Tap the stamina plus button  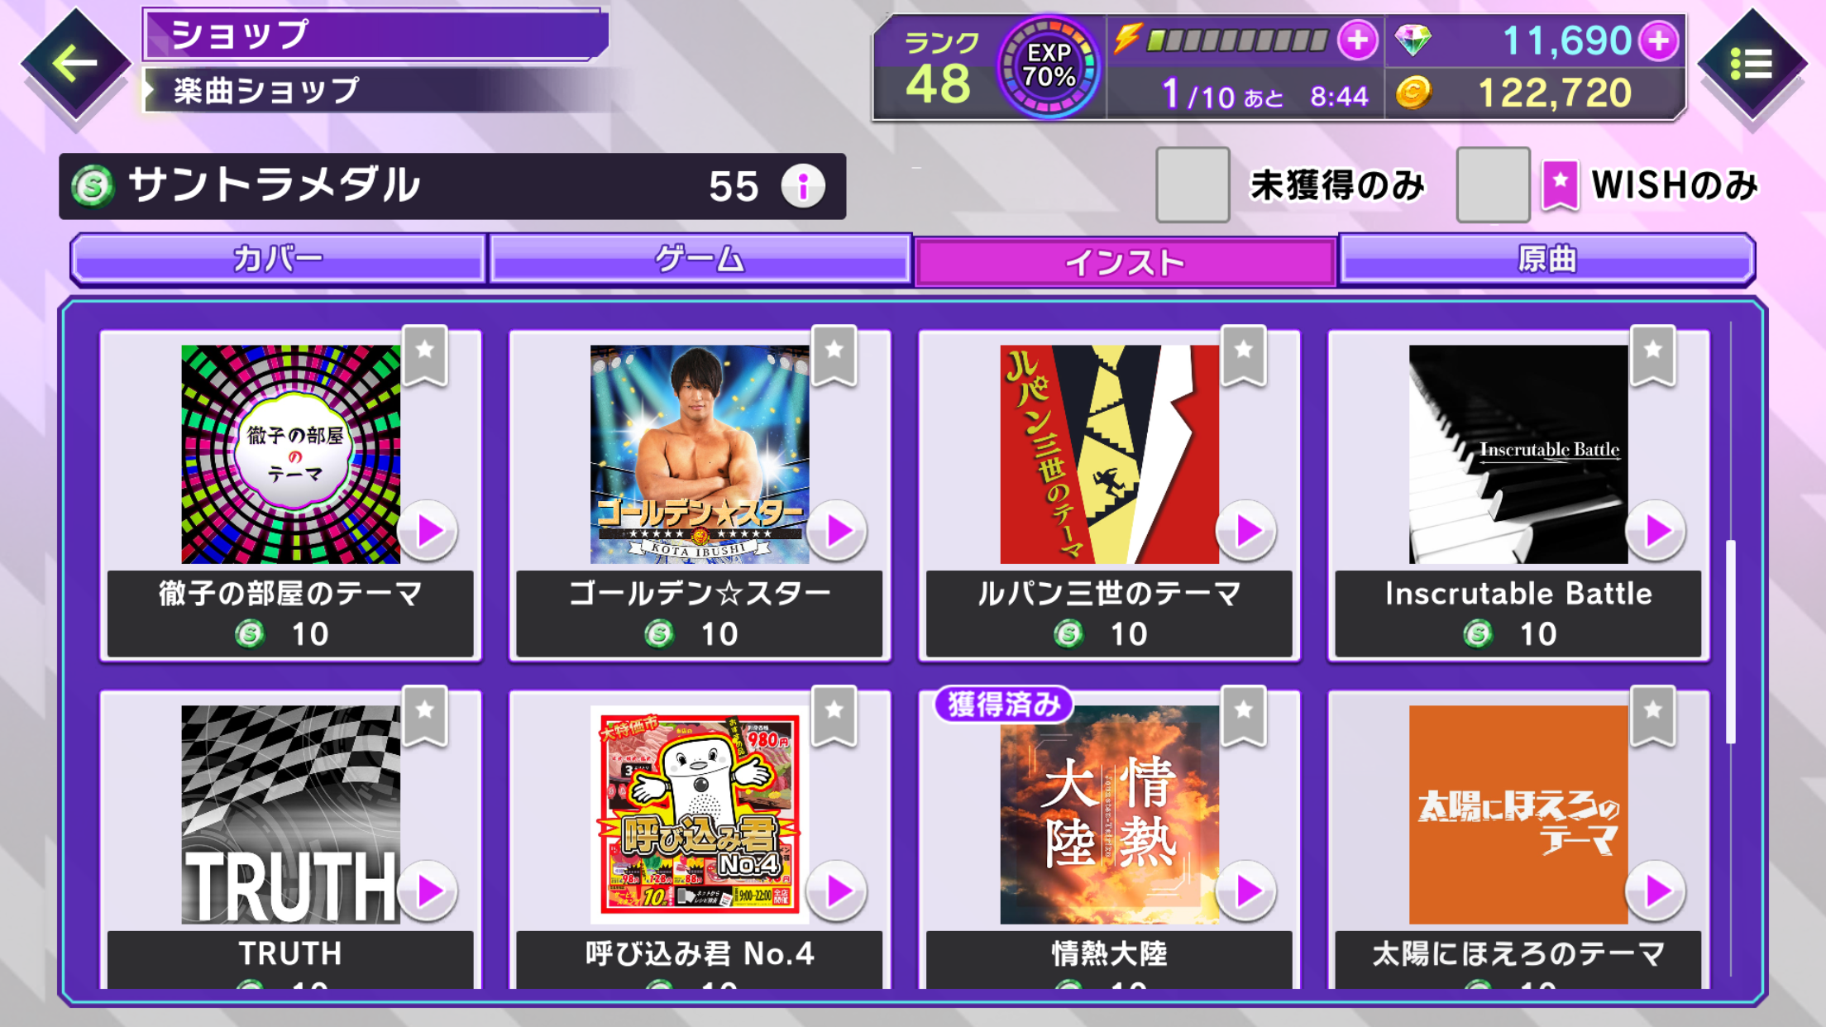tap(1357, 41)
